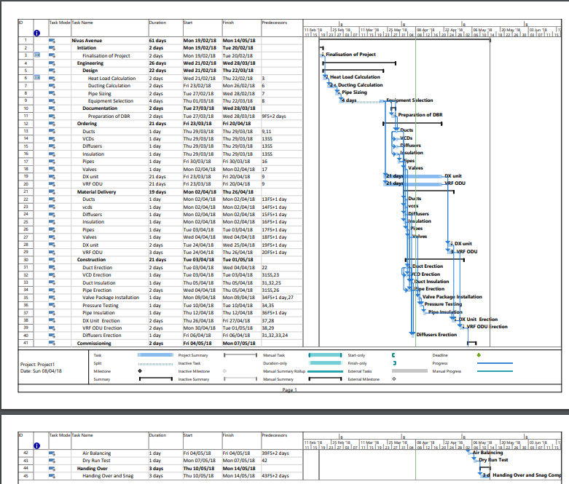
Task: Click the task mode icon for Nivas Avenue
Action: (52, 40)
